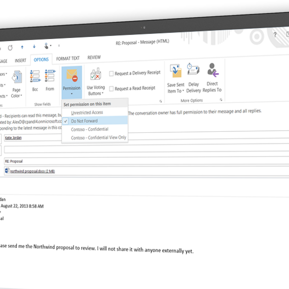This screenshot has height=289, width=289.
Task: Click the Subject field RE: Proposal
Action: tap(147, 160)
